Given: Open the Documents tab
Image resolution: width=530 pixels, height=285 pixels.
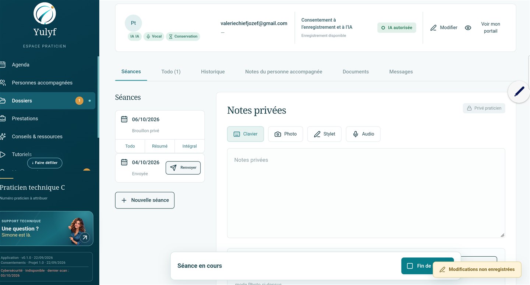Looking at the screenshot, I should (x=356, y=72).
